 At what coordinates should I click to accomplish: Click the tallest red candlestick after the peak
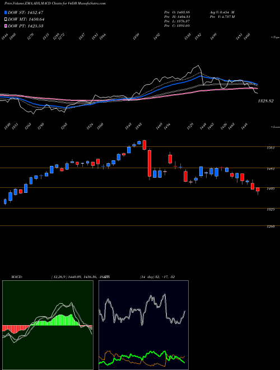click(x=150, y=164)
